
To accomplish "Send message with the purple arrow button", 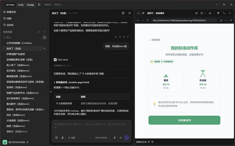I will coord(127,138).
